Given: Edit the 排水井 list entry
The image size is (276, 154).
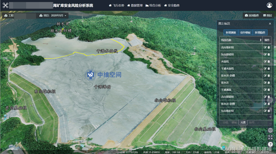Looking at the screenshot, I should pyautogui.click(x=265, y=82).
